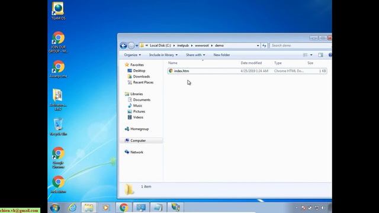Open the recent locations dropdown arrow
The height and width of the screenshot is (213, 379).
click(x=137, y=46)
